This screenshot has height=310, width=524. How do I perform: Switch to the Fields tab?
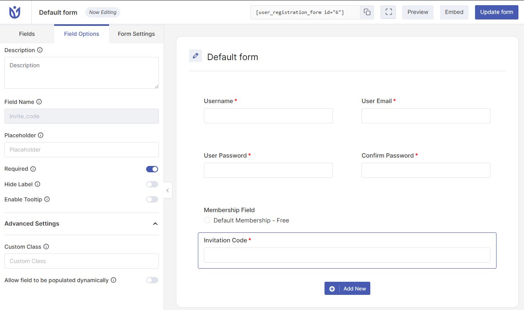[x=27, y=34]
